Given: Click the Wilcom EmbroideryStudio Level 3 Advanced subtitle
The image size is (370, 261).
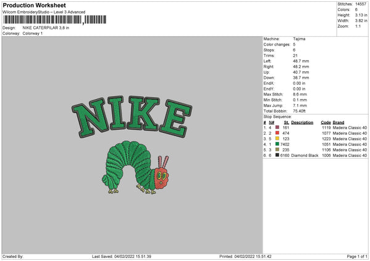Looking at the screenshot, I should [x=44, y=12].
